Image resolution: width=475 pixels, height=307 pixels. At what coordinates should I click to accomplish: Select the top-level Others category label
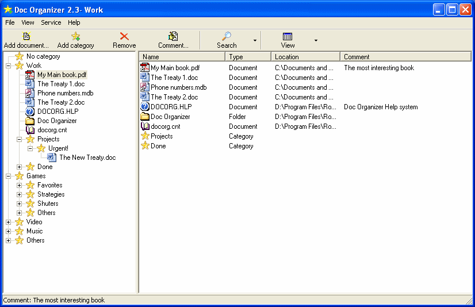click(35, 240)
